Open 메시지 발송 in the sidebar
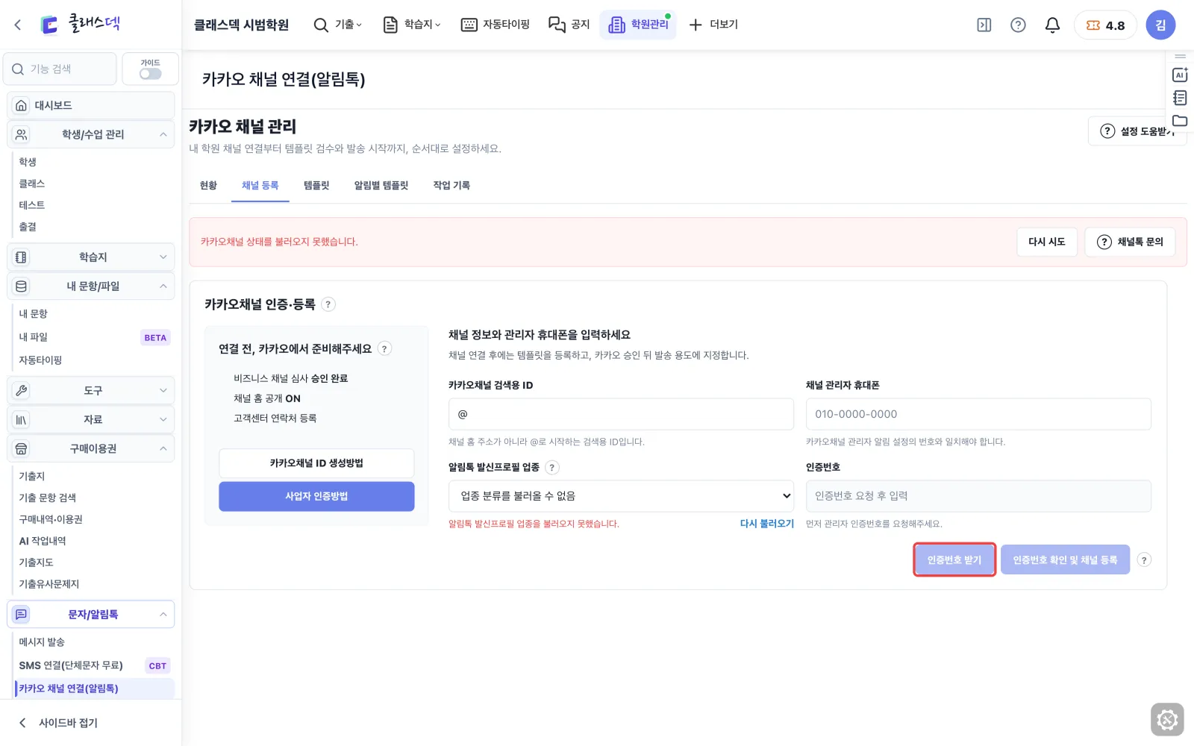The height and width of the screenshot is (746, 1194). coord(42,642)
